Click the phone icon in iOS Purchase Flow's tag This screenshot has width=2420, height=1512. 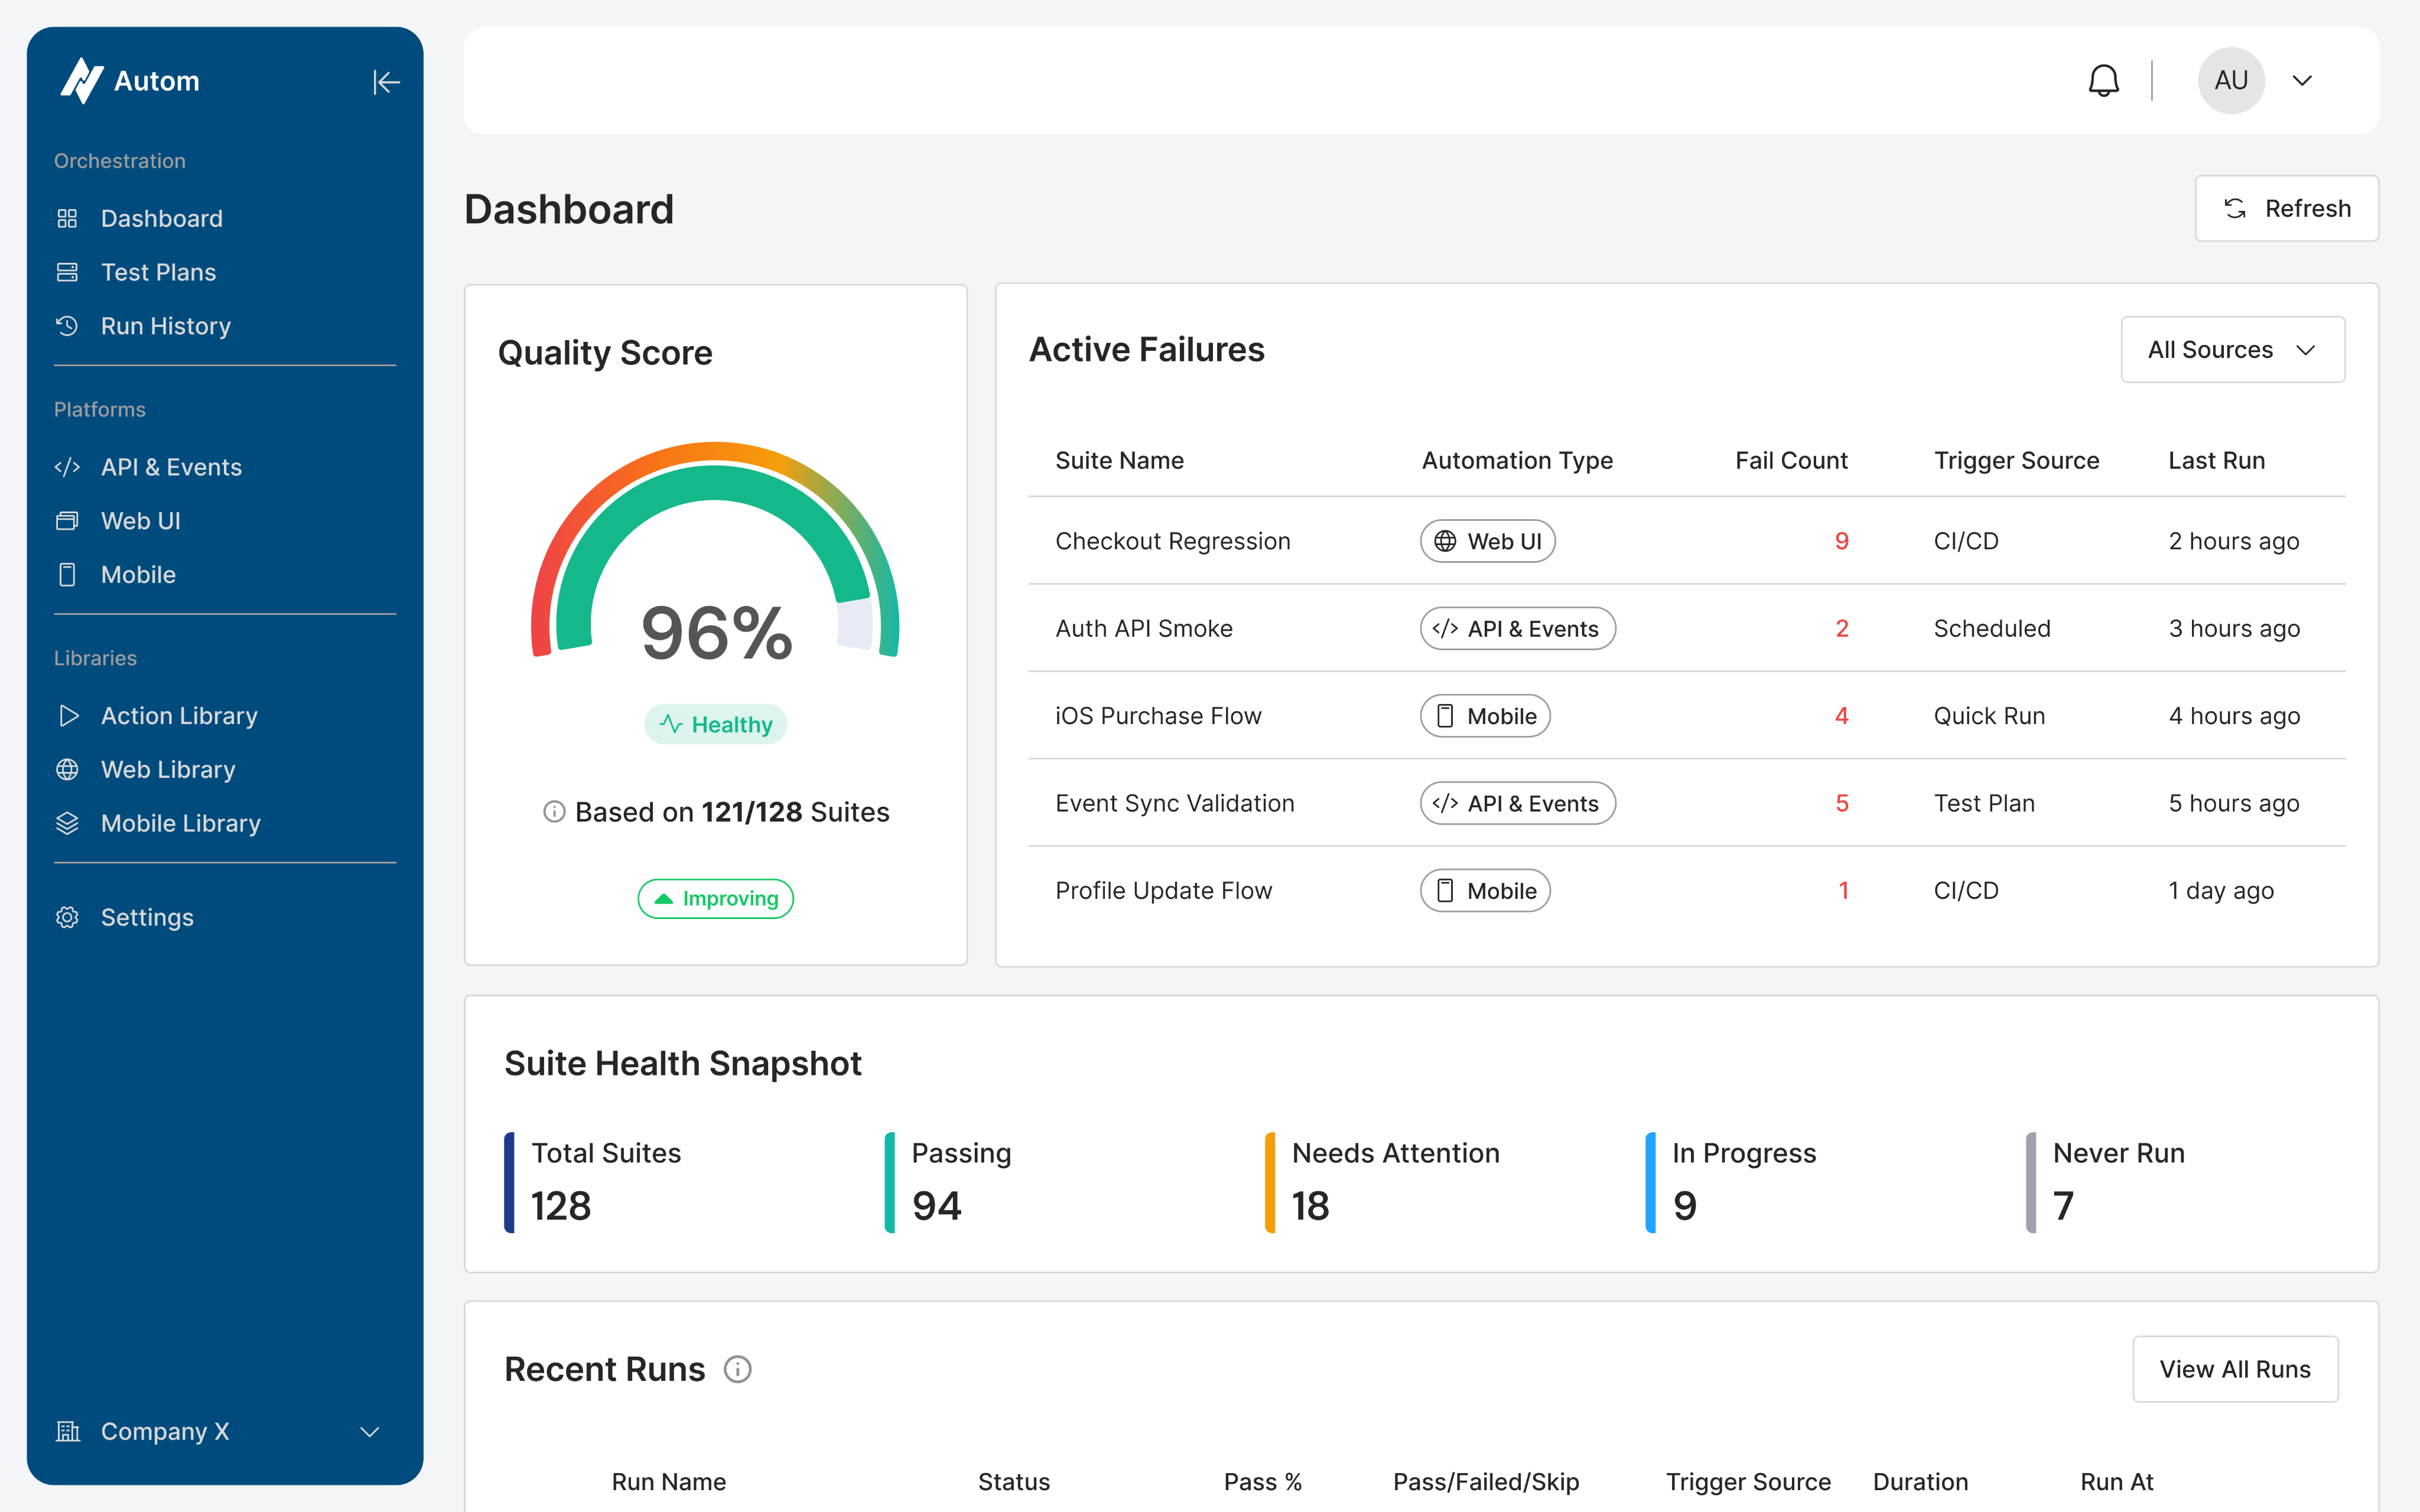1445,716
